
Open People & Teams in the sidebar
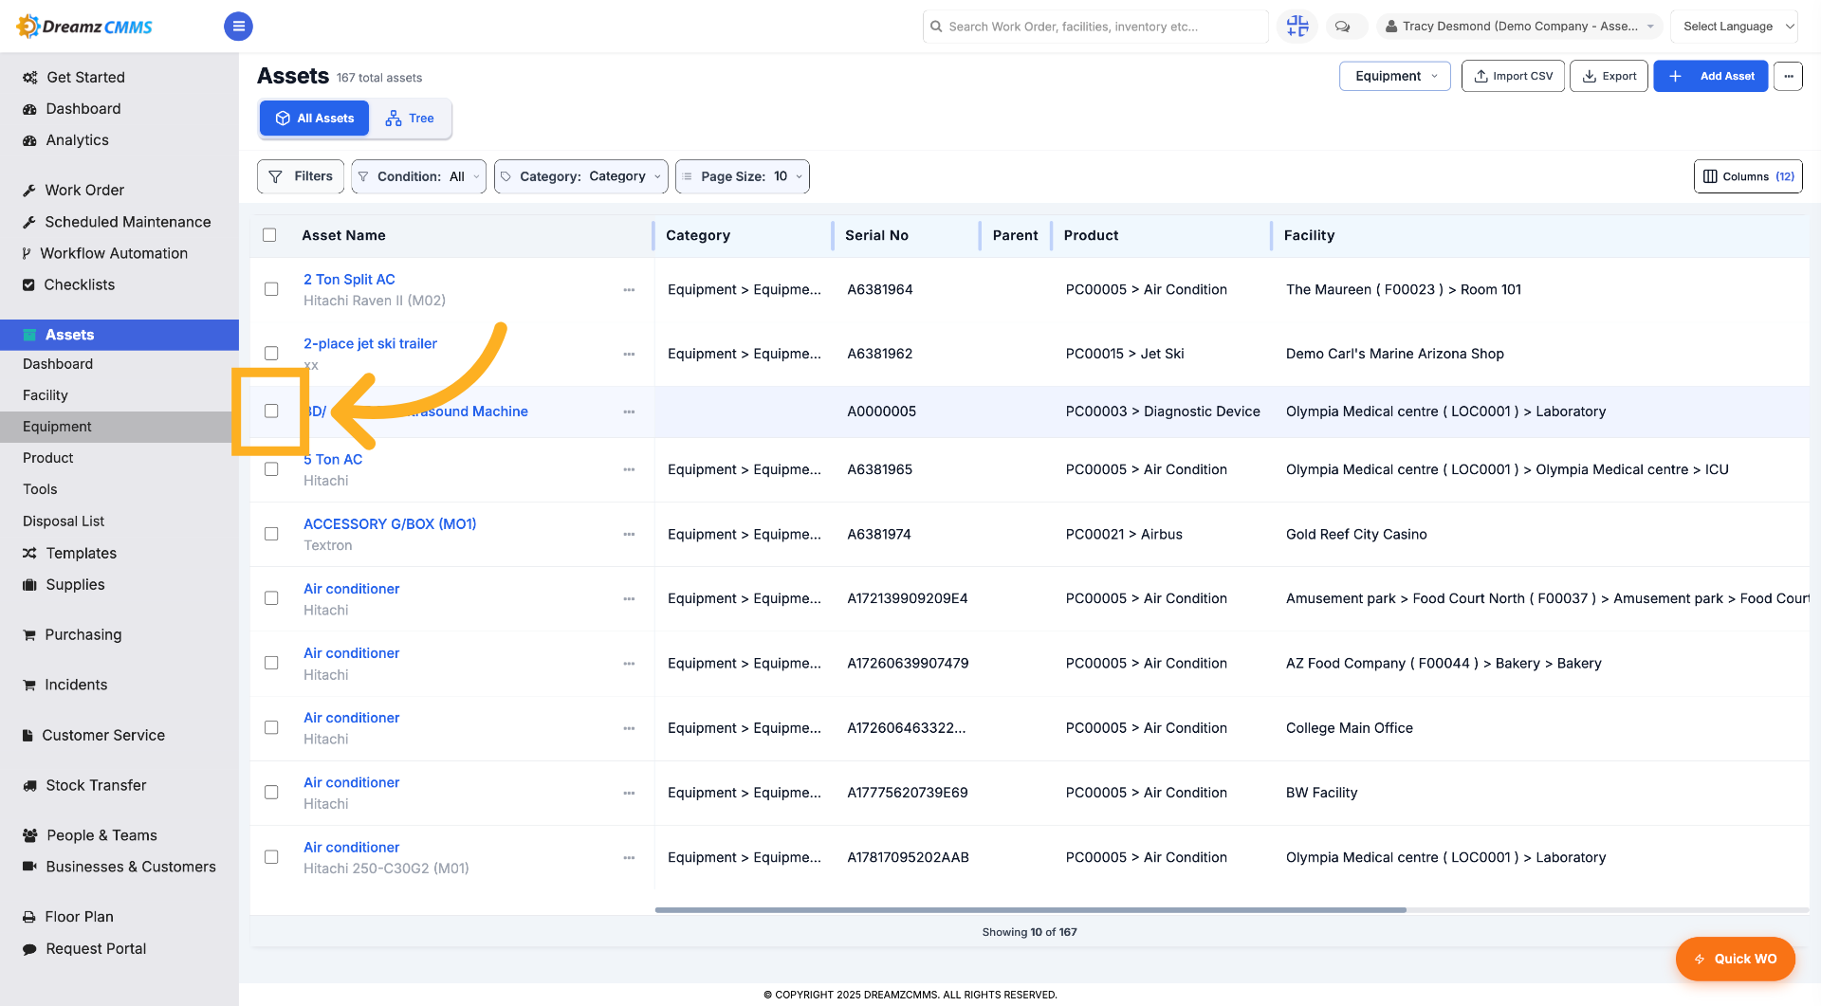point(101,835)
